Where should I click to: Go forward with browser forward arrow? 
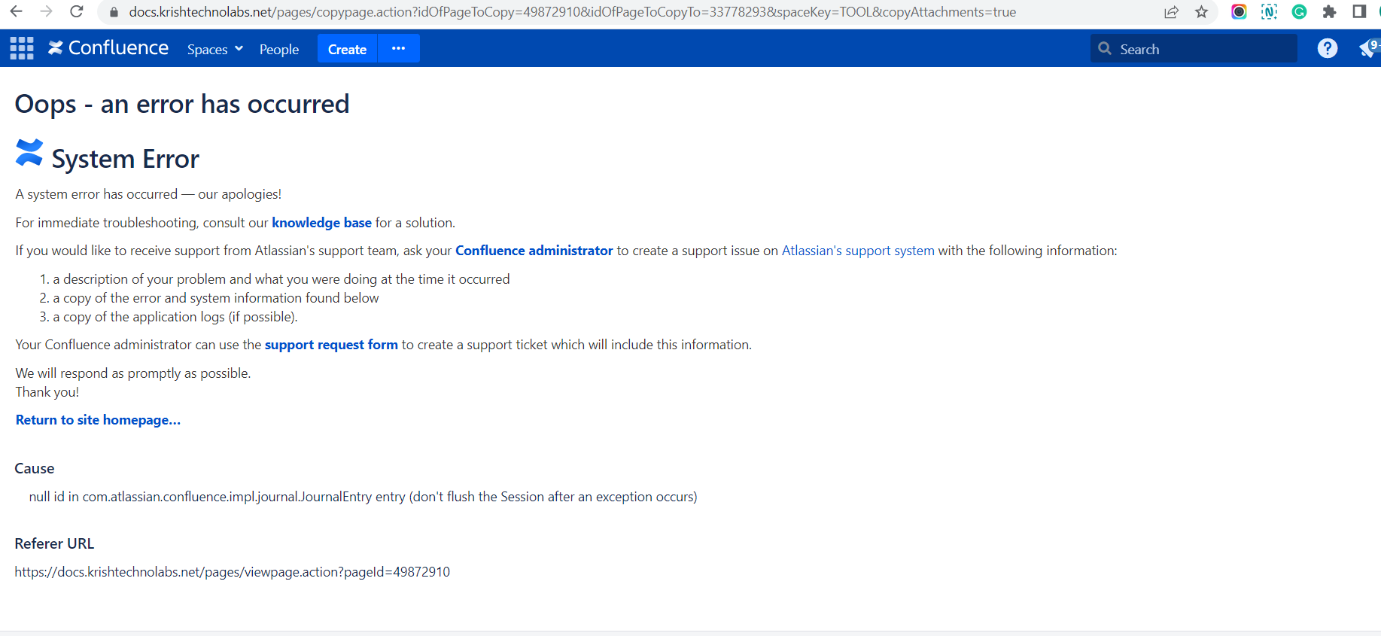(x=47, y=12)
